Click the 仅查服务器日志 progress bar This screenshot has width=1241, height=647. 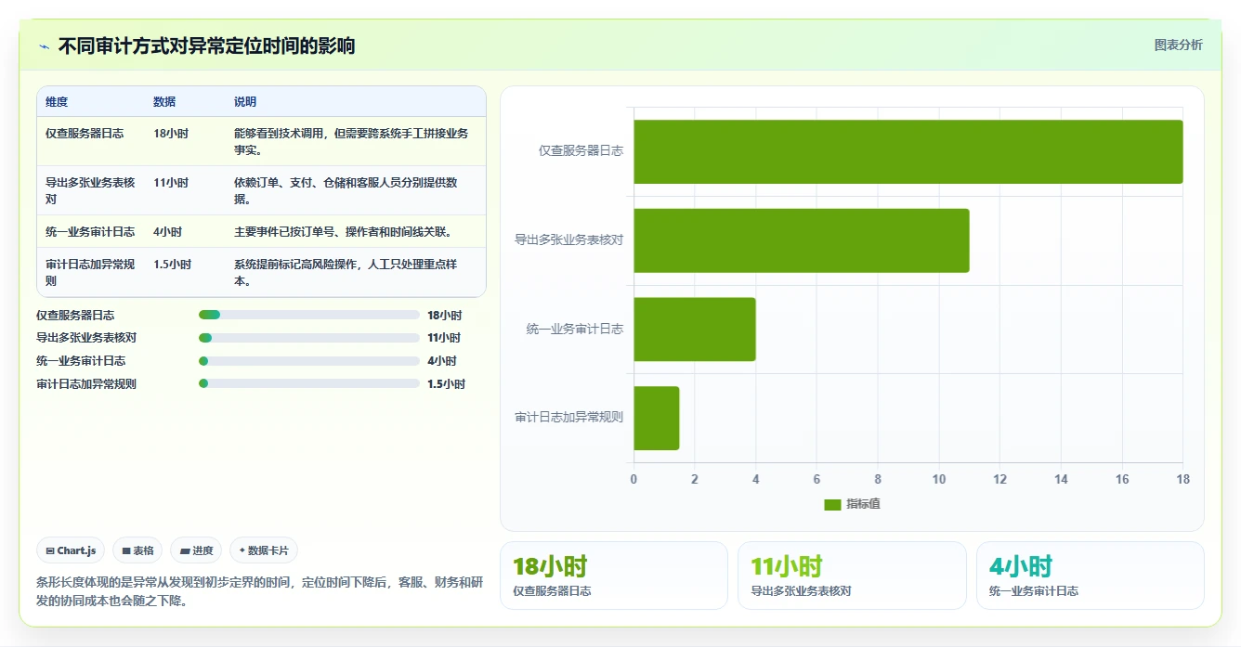309,315
